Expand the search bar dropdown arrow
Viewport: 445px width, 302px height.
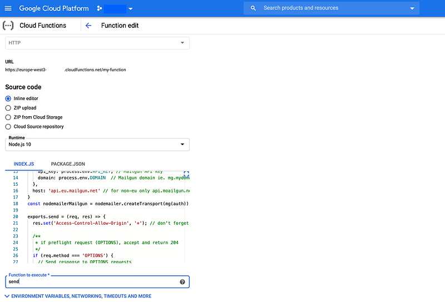coord(412,8)
